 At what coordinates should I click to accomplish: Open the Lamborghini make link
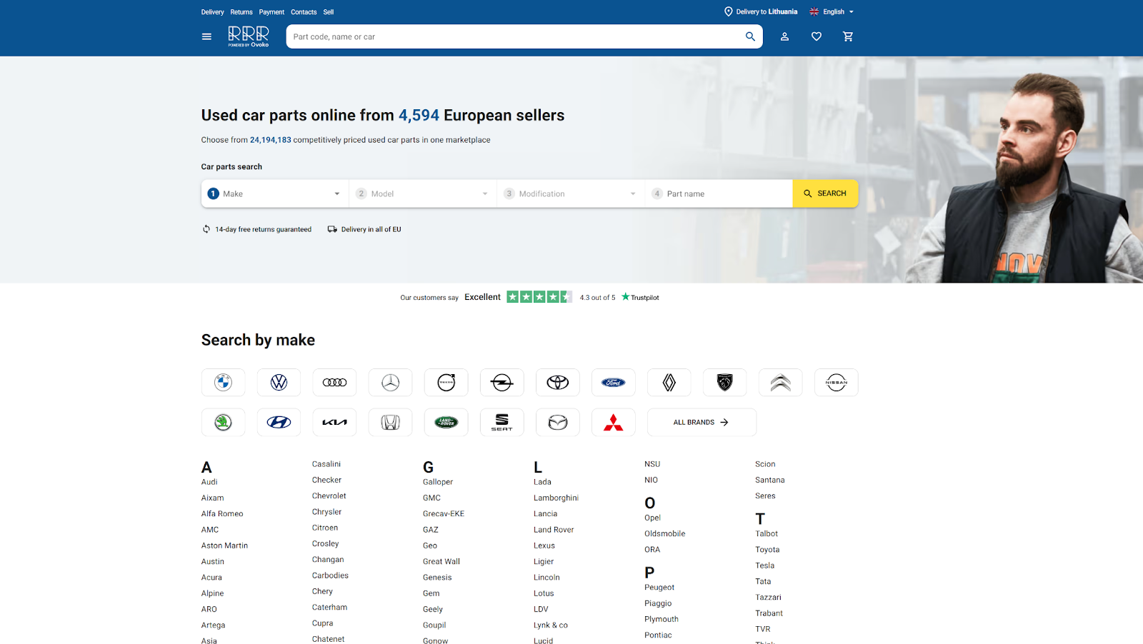point(556,498)
